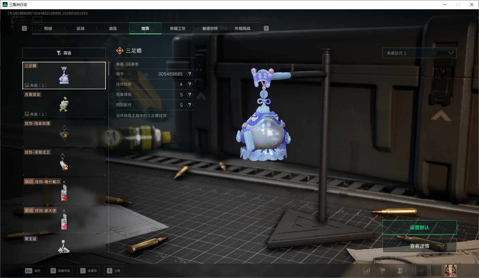Expand the 典藏款式 1 dropdown

(419, 53)
